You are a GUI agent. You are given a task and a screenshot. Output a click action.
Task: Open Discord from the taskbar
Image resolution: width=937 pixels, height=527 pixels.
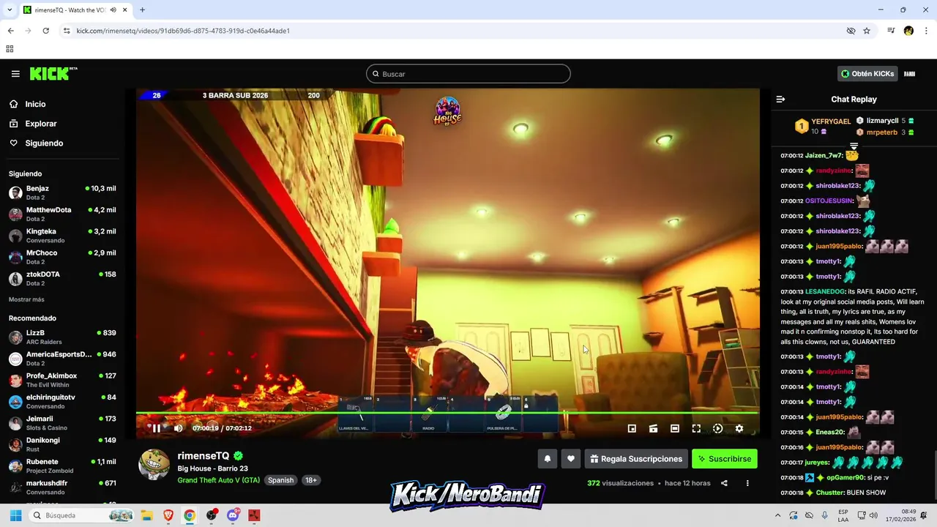234,515
